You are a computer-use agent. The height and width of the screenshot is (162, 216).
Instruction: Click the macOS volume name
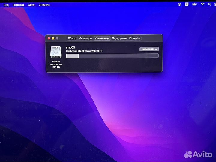click(70, 47)
